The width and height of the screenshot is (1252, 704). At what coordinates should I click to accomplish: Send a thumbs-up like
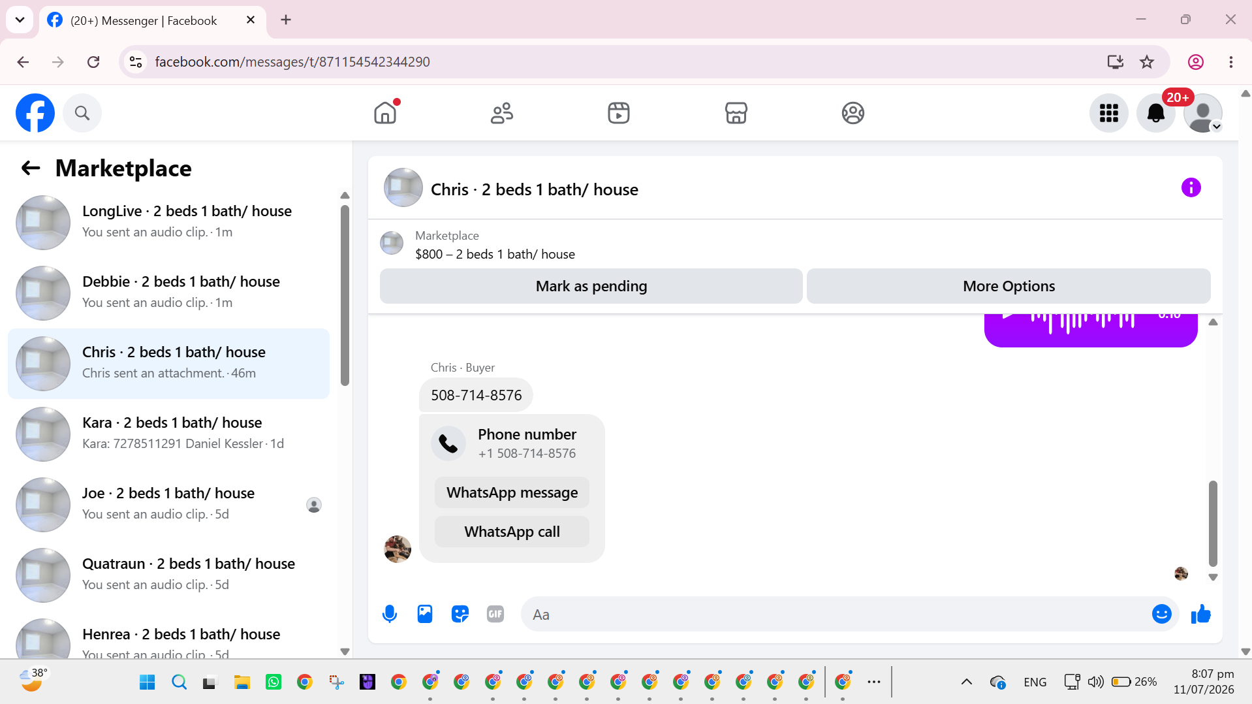(1201, 614)
